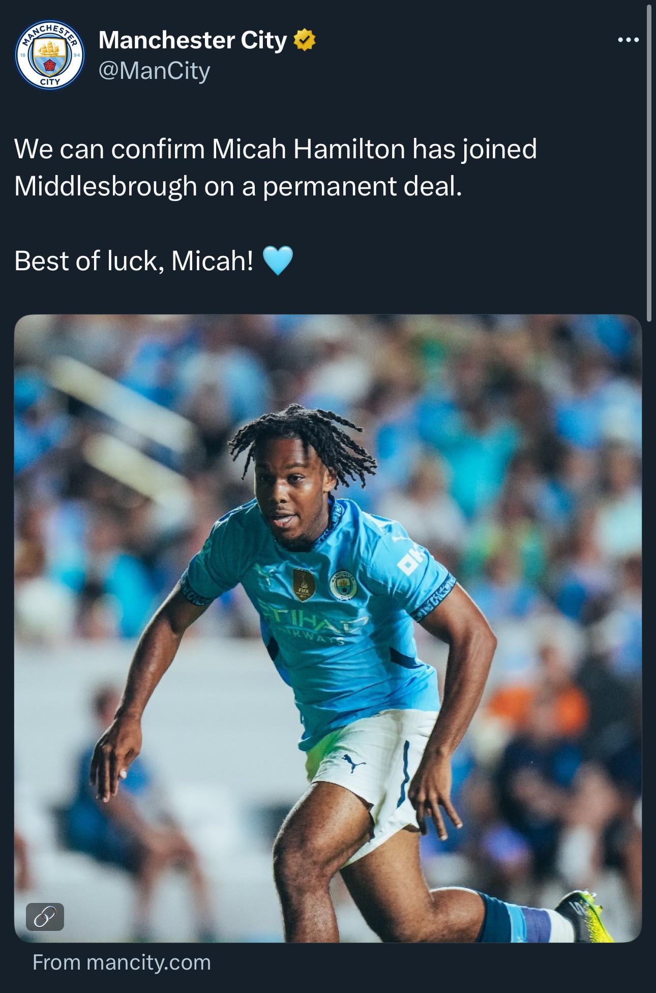
Task: Click the gold verified badge
Action: pos(305,40)
